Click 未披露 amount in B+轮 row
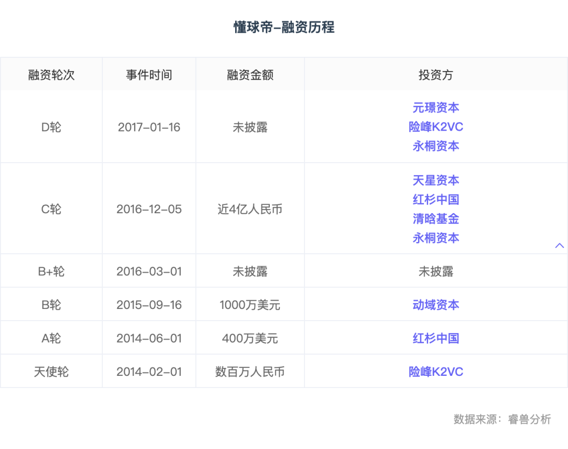This screenshot has width=568, height=449. [x=250, y=272]
